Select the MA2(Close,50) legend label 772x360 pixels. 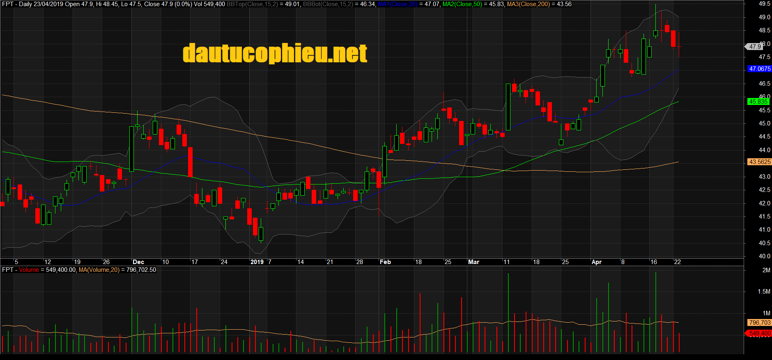pos(462,4)
